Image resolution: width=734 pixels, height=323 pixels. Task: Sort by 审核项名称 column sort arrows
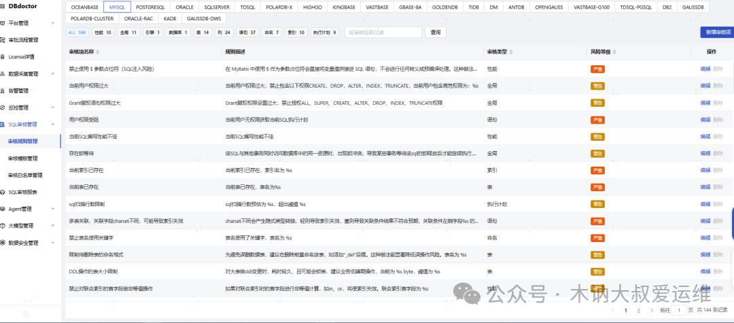(x=98, y=52)
